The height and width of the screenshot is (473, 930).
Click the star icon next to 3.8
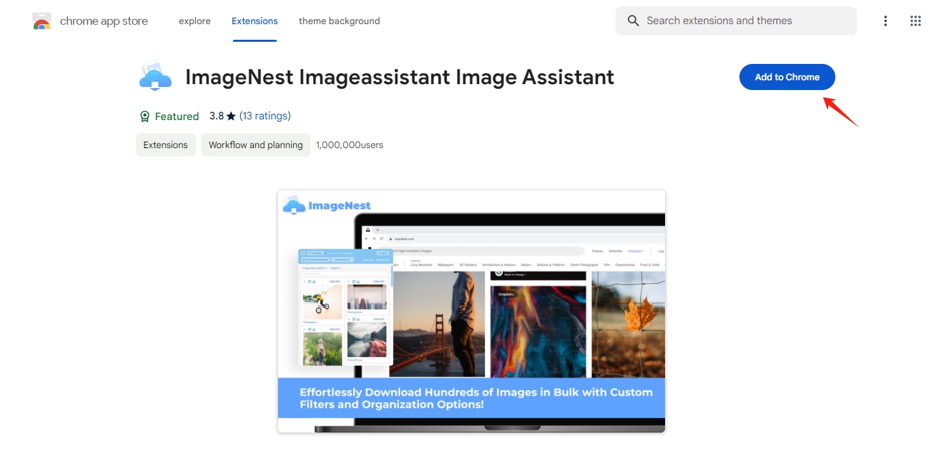tap(231, 117)
